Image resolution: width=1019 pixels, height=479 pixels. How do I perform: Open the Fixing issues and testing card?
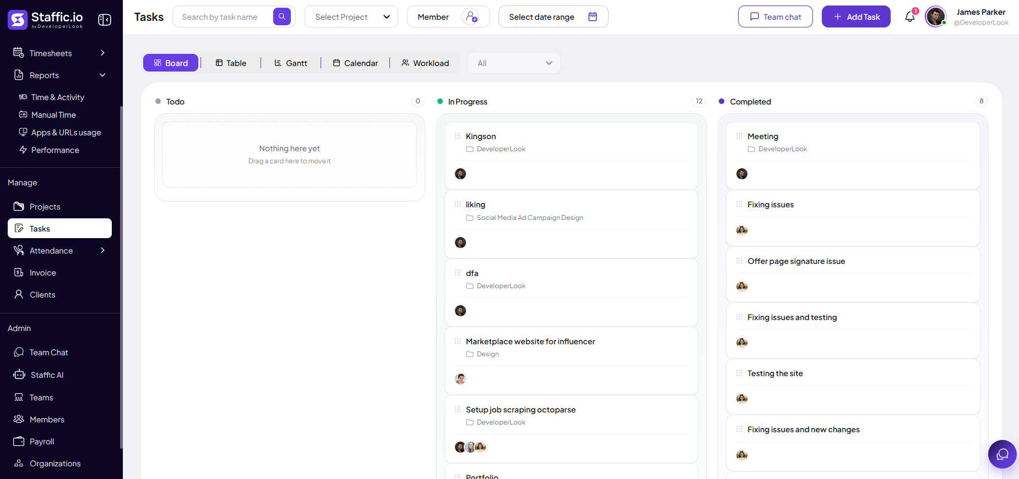pos(853,330)
